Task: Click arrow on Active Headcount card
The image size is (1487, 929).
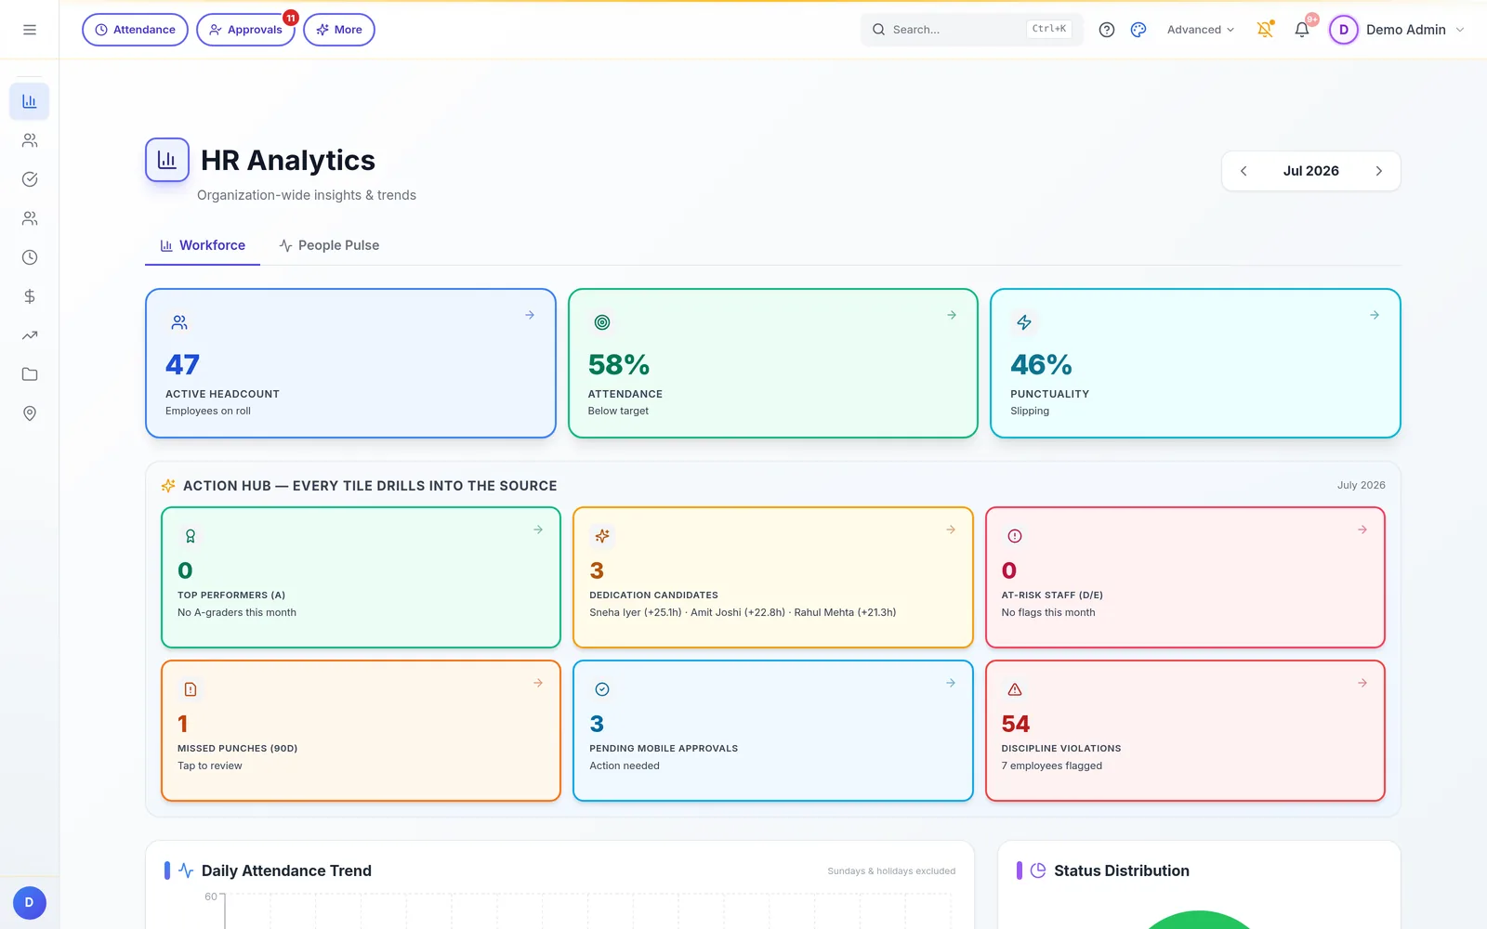Action: point(530,315)
